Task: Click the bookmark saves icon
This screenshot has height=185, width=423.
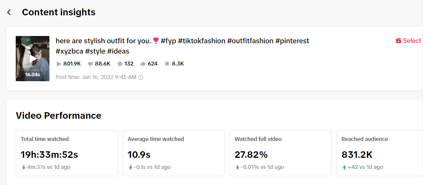Action: (x=167, y=64)
